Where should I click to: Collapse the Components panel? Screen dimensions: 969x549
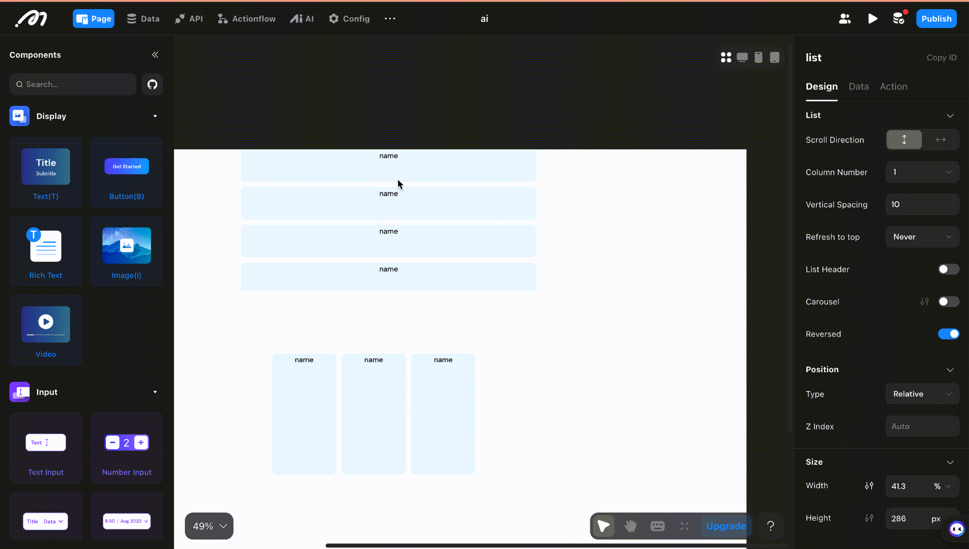155,55
